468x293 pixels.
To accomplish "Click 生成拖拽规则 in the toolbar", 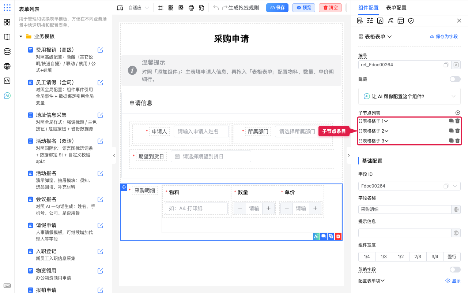I will point(244,8).
